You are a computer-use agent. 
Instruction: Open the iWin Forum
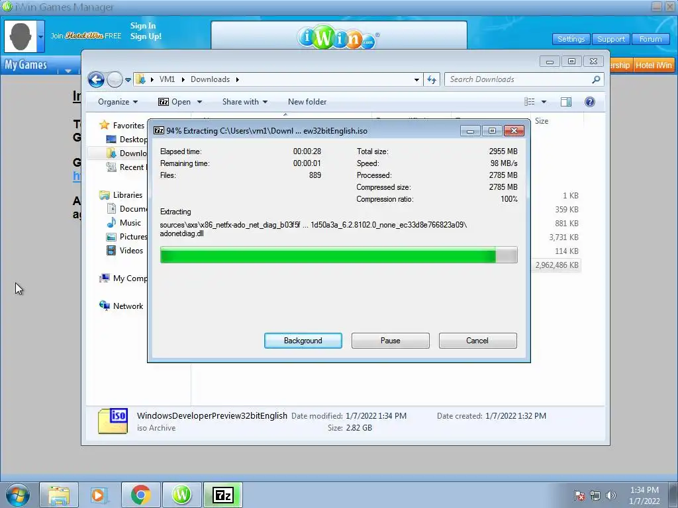point(650,39)
